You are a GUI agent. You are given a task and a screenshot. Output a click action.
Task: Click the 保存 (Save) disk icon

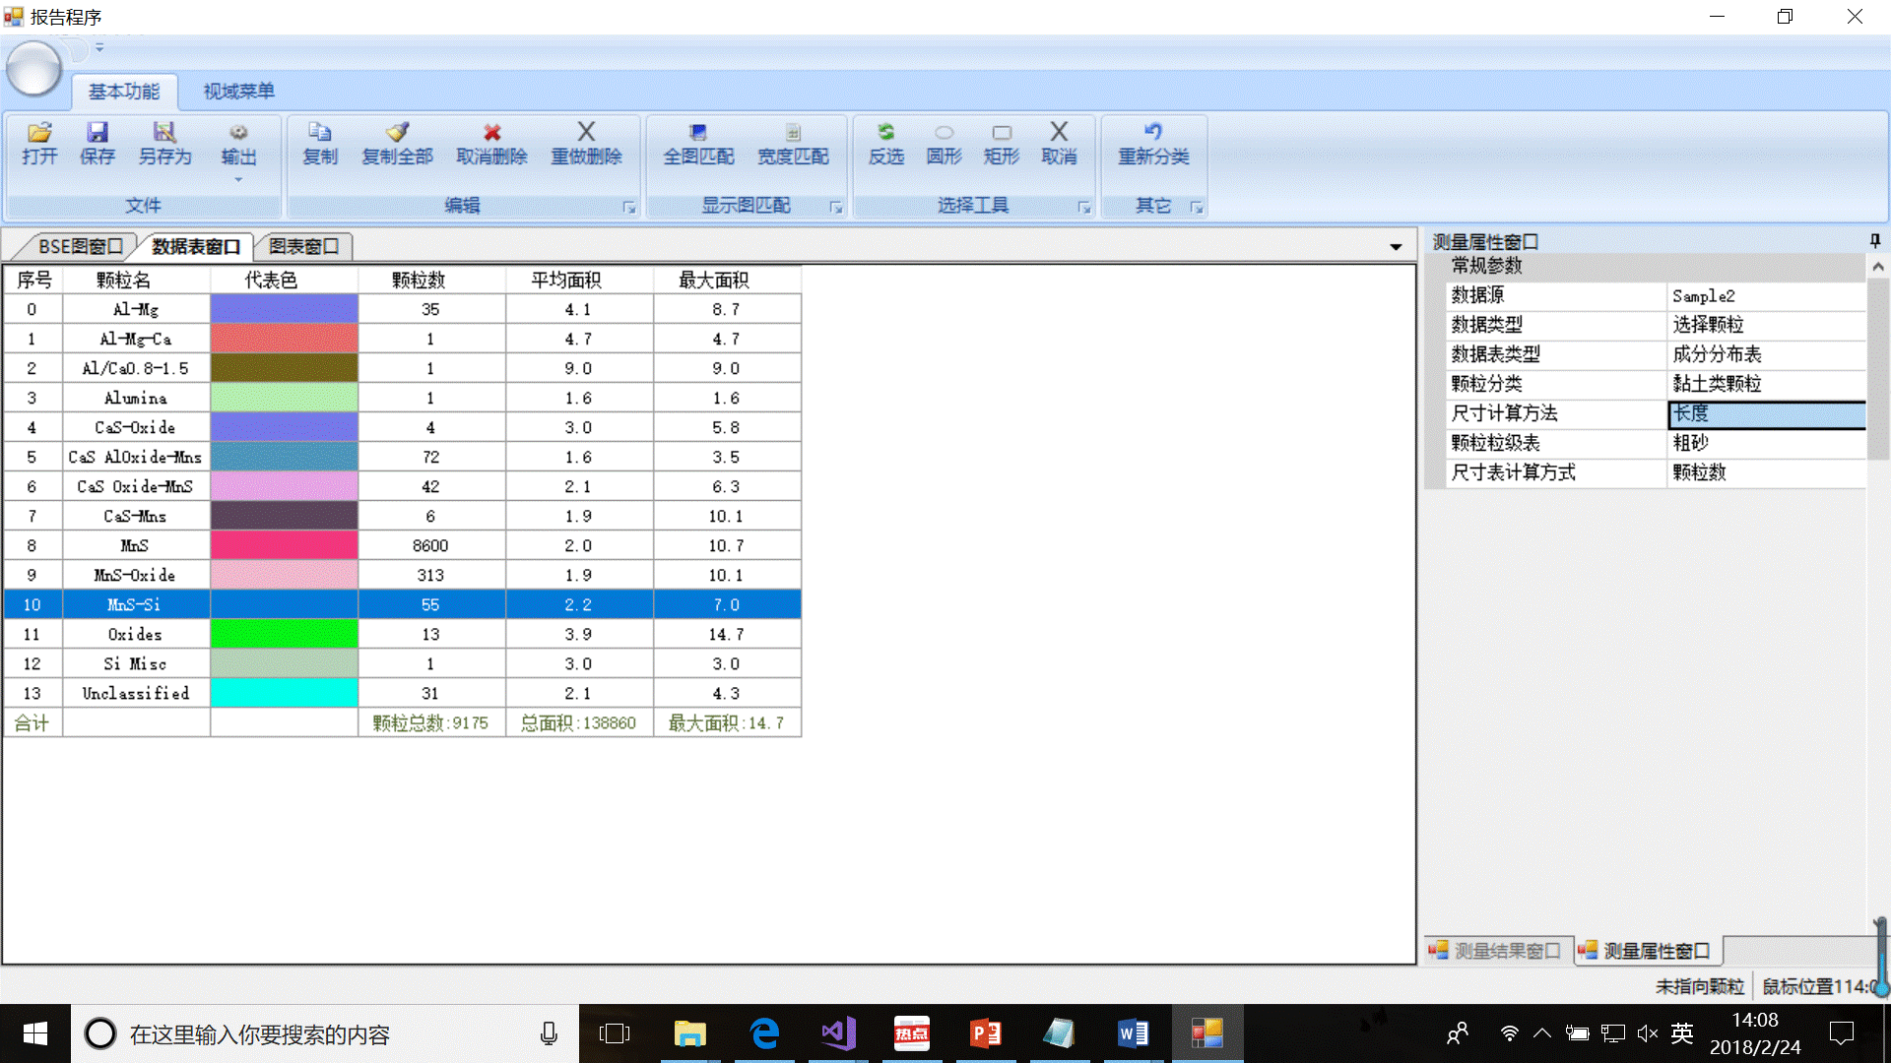(98, 133)
